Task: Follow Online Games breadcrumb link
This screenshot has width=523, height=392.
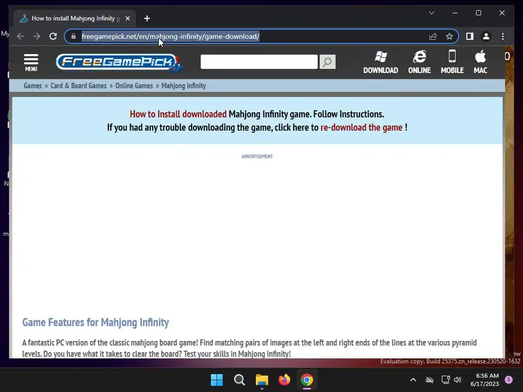Action: [x=134, y=86]
